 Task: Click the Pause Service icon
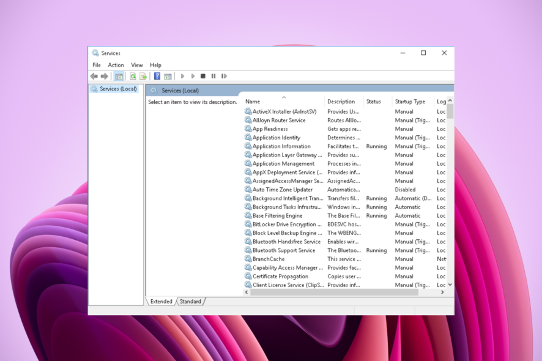(x=213, y=76)
